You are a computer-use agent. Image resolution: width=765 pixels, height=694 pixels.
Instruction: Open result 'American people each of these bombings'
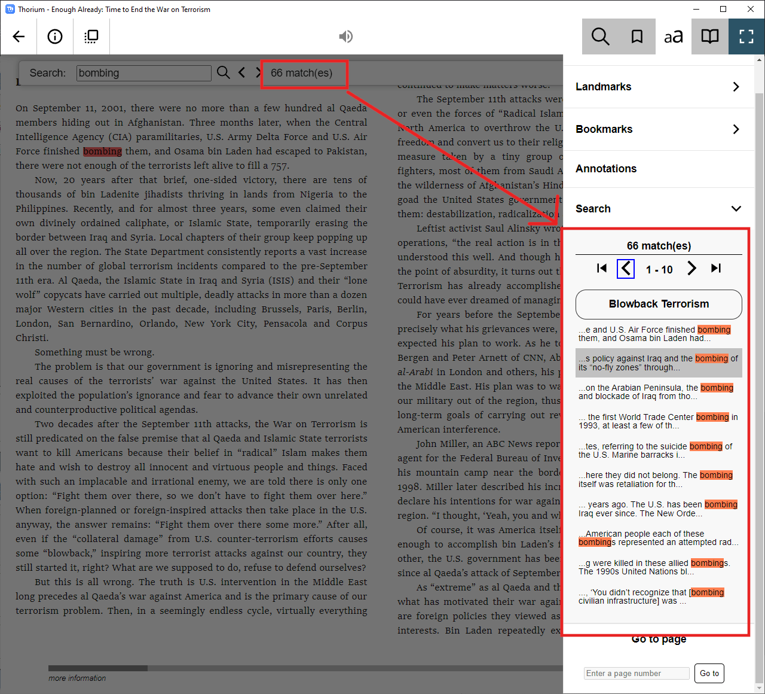tap(659, 538)
